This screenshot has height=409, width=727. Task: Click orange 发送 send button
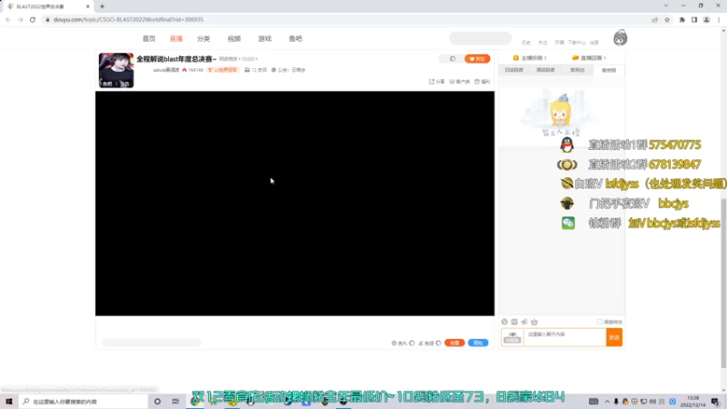coord(614,337)
